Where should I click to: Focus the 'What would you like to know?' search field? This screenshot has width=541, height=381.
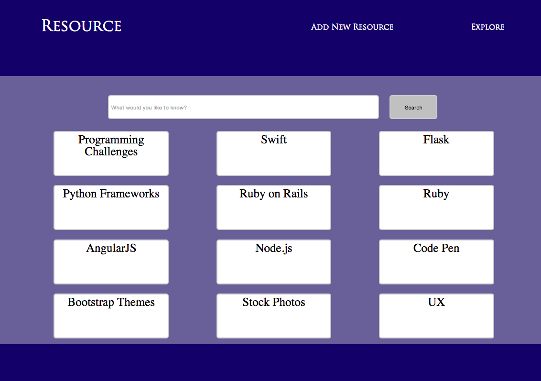coord(243,108)
